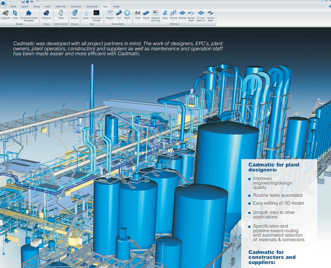331x268 pixels.
Task: Switch to the Piping ribbon tab
Action: 36,6
